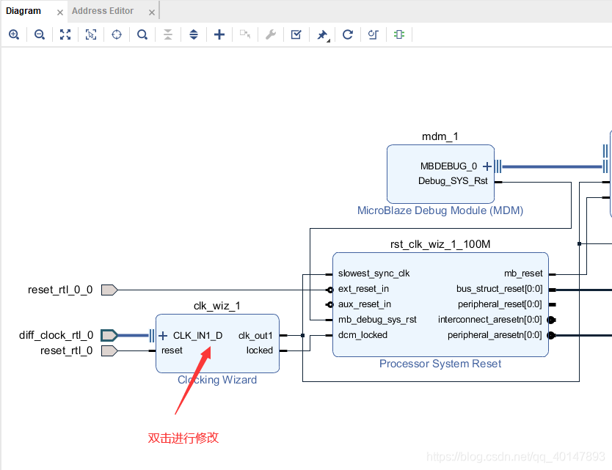Viewport: 612px width, 470px height.
Task: Click the Regenerate Layout refresh icon
Action: coord(347,34)
